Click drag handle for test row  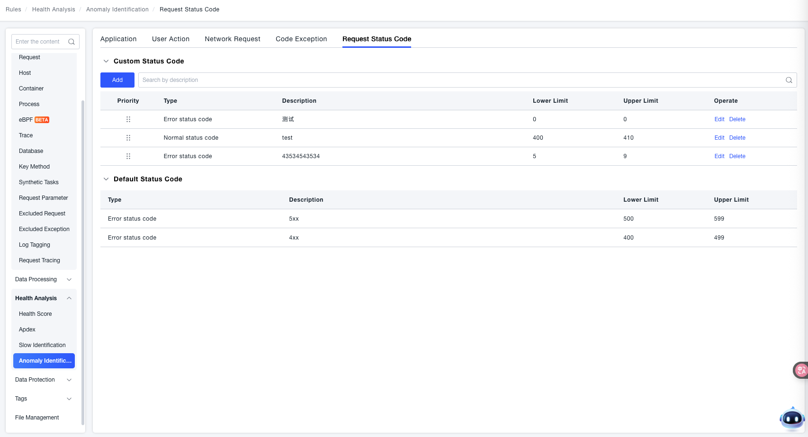[x=128, y=138]
